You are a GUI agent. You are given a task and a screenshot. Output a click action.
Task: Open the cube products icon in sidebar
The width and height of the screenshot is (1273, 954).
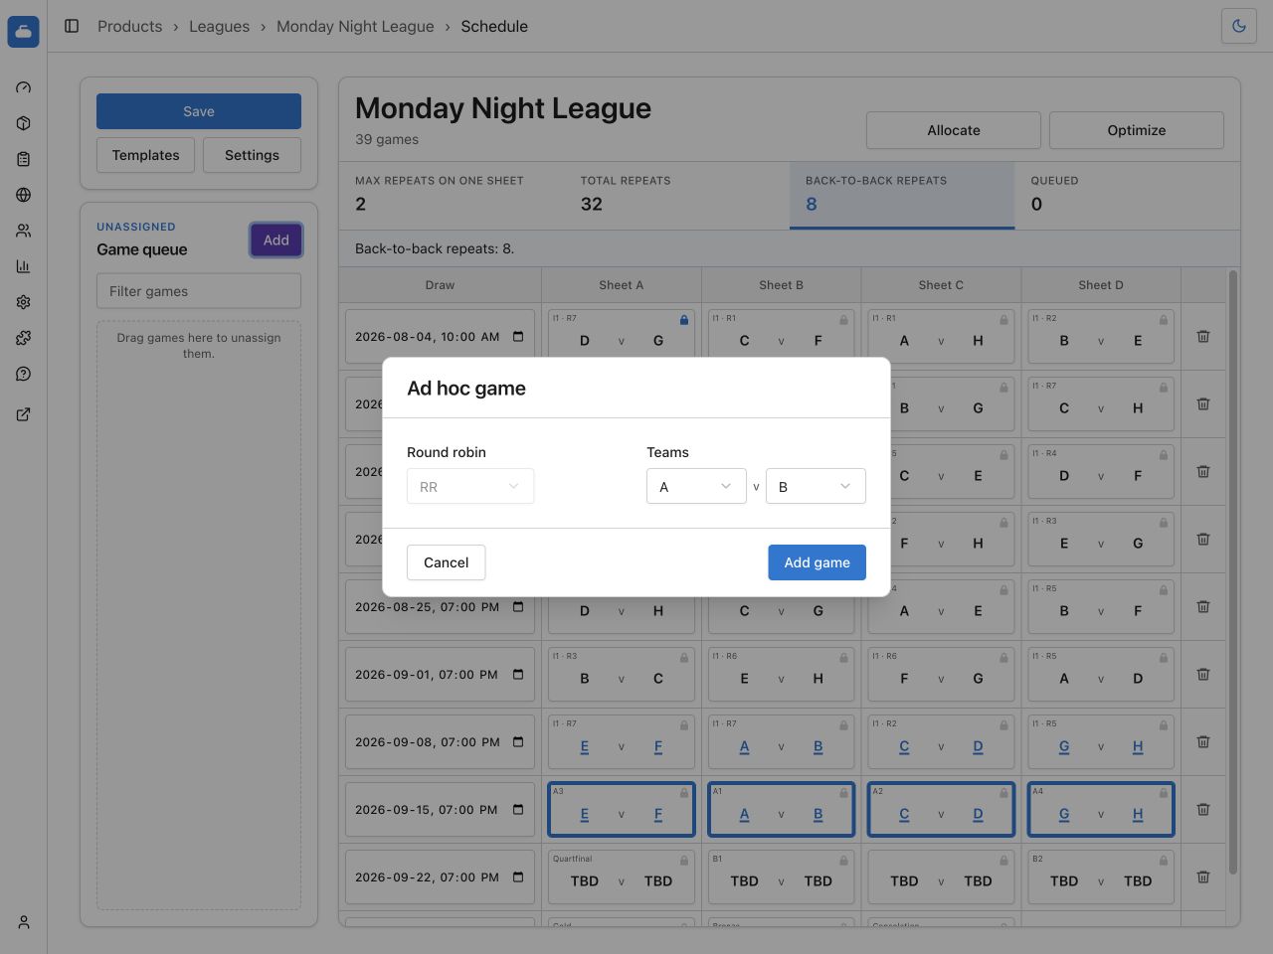(x=24, y=123)
